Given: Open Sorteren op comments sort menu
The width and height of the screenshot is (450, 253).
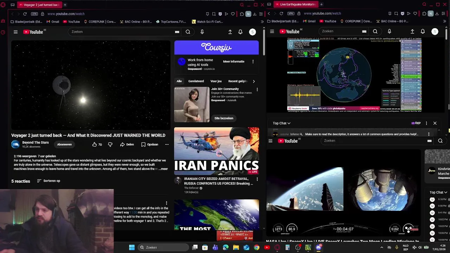Looking at the screenshot, I should coord(49,181).
